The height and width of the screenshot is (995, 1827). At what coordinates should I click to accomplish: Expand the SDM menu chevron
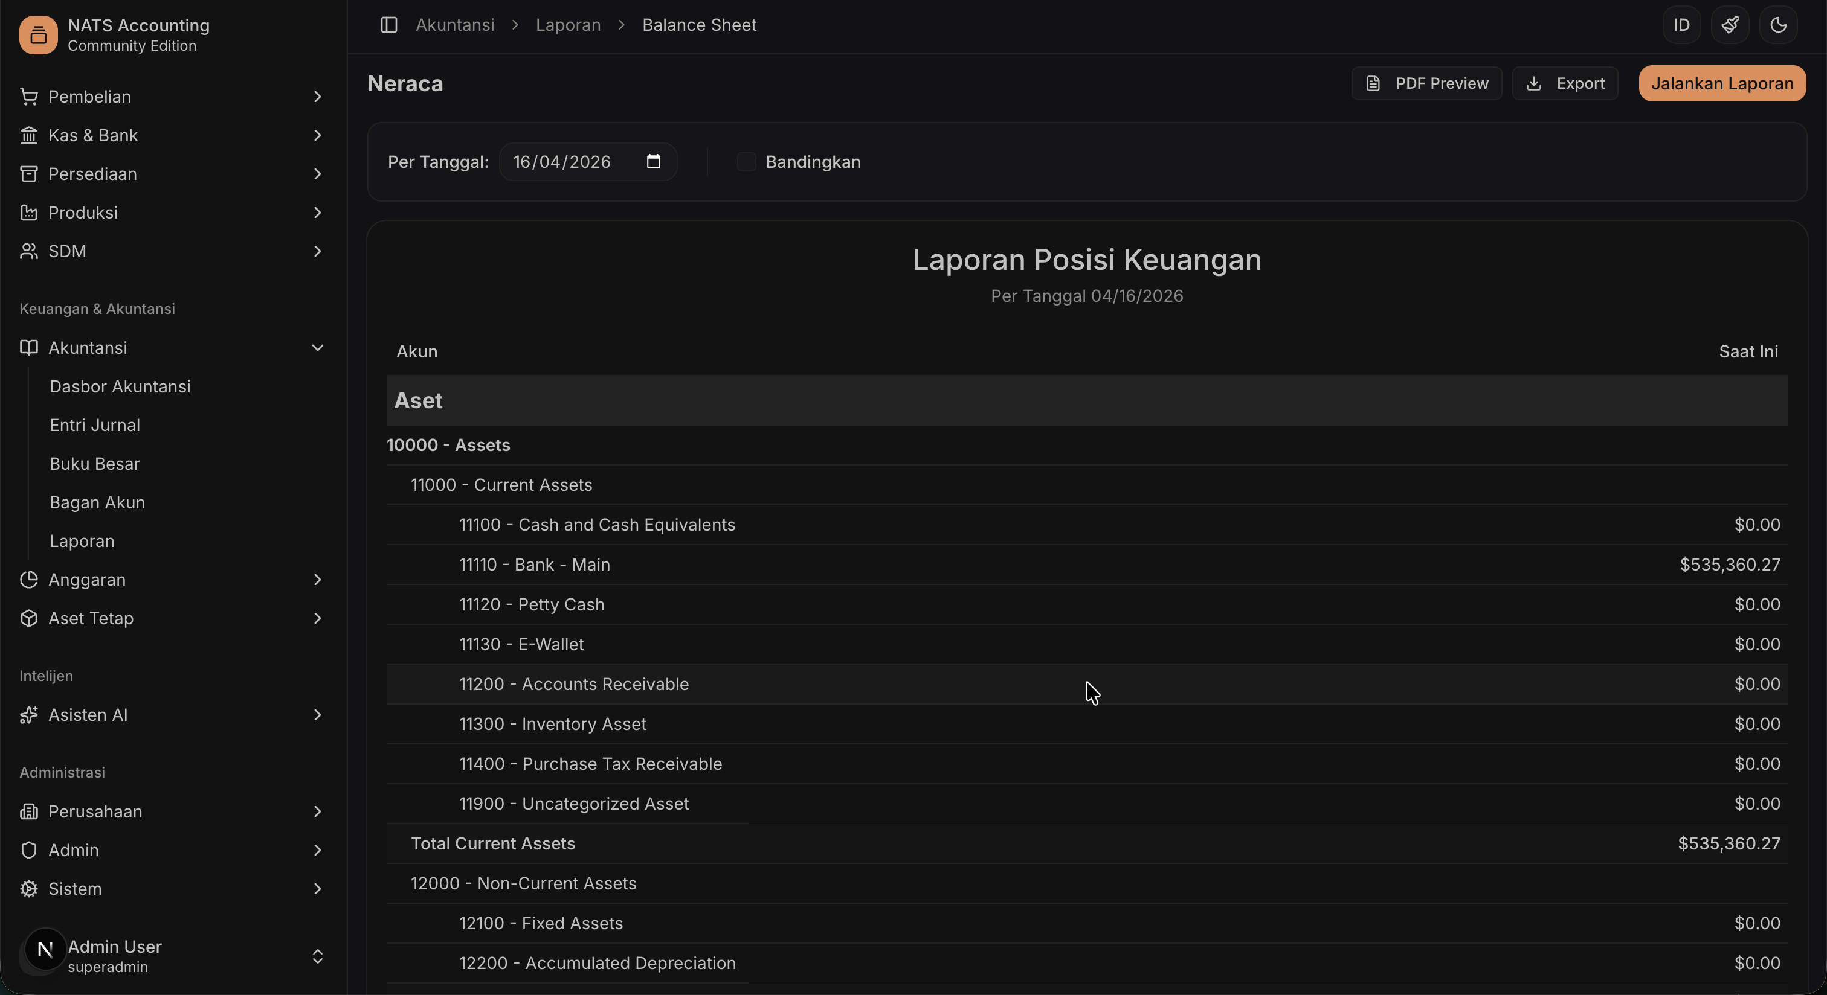318,251
